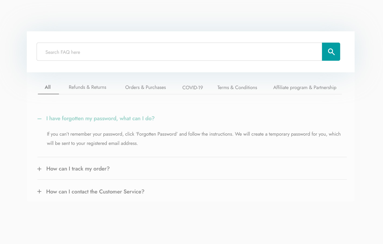Viewport: 383px width, 244px height.
Task: Expand 'How can I track my order?'
Action: pyautogui.click(x=78, y=169)
